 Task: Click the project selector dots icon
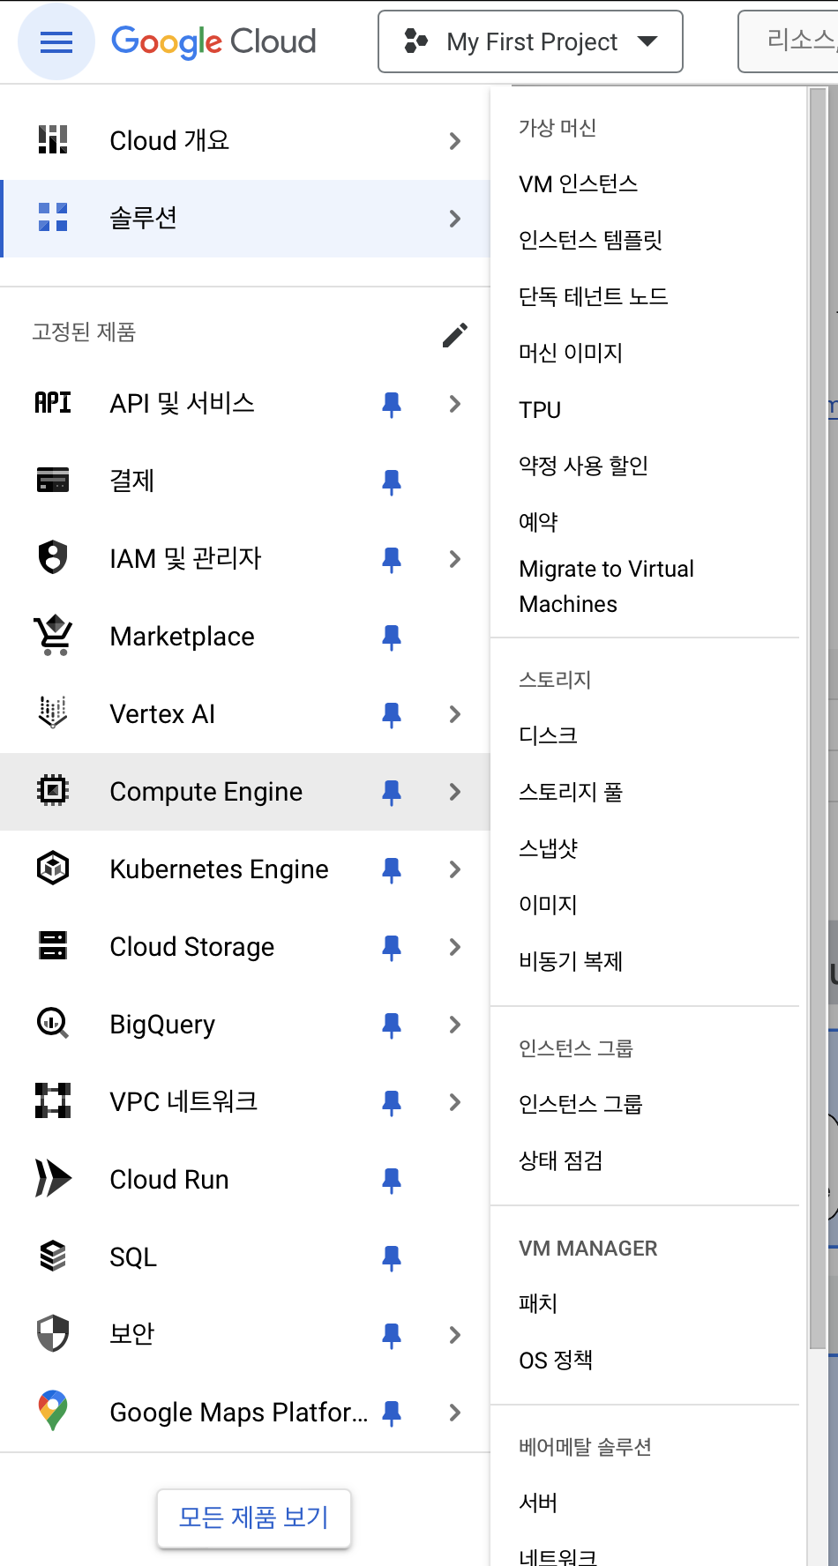pos(415,41)
